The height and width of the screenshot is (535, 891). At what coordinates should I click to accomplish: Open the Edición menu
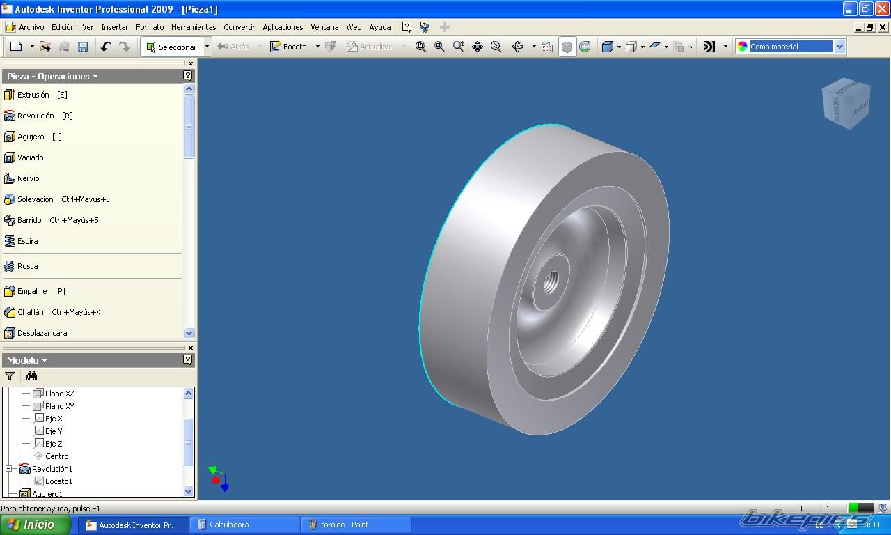pos(63,27)
